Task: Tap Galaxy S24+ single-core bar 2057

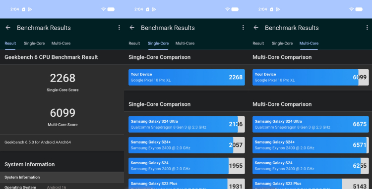Action: [x=186, y=145]
